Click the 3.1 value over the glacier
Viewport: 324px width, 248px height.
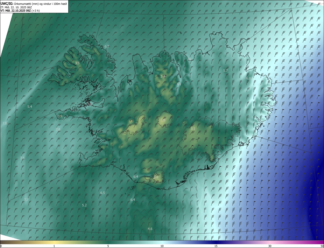tap(193, 129)
